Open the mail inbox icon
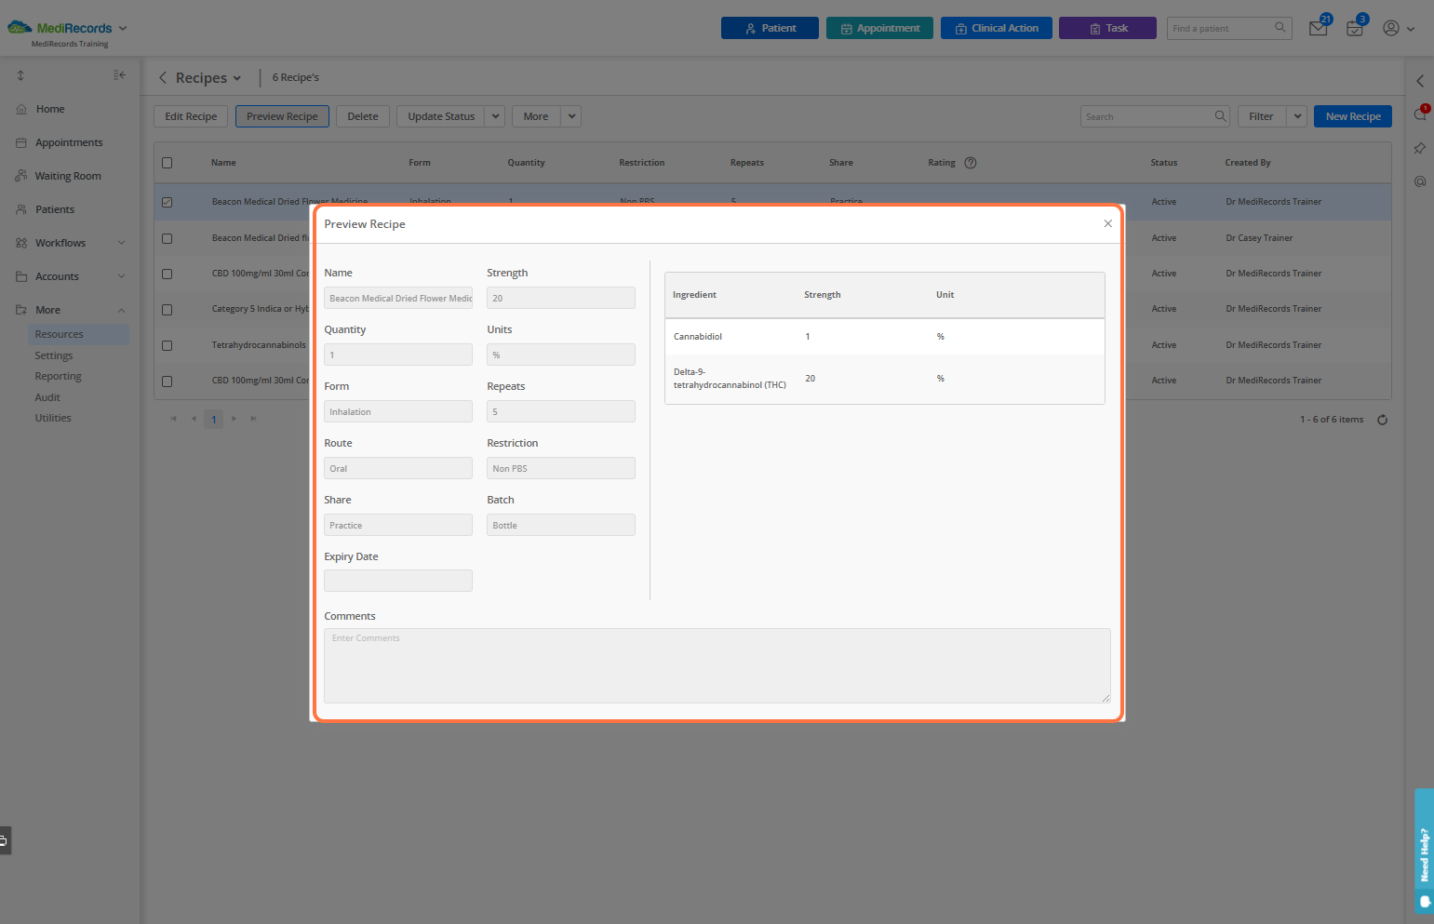Image resolution: width=1434 pixels, height=924 pixels. 1318,28
